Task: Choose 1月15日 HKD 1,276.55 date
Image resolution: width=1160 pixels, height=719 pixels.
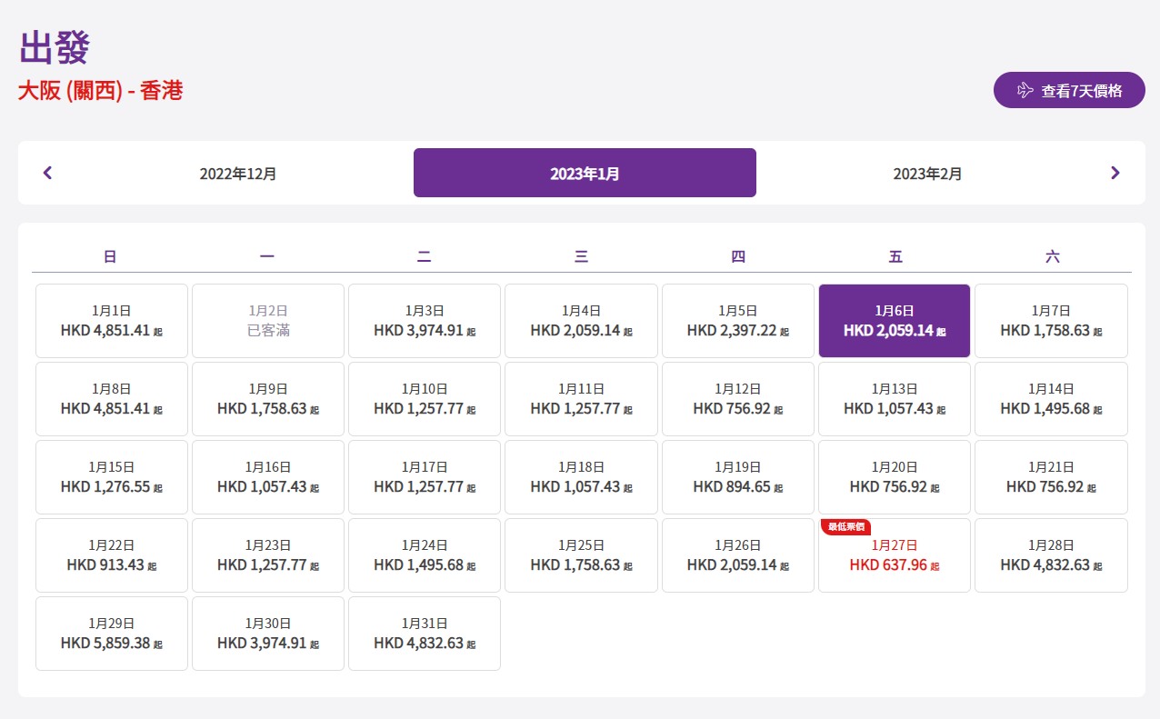Action: pyautogui.click(x=112, y=477)
